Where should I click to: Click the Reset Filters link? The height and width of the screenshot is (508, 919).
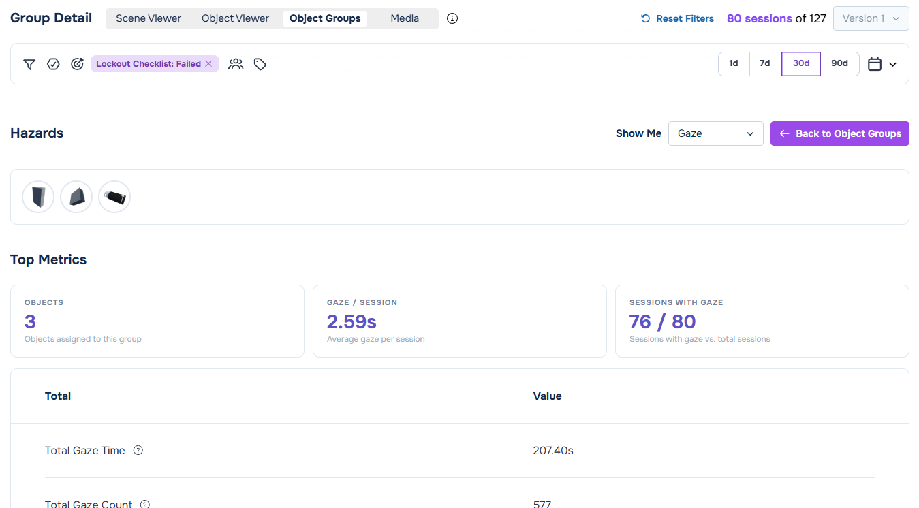677,18
